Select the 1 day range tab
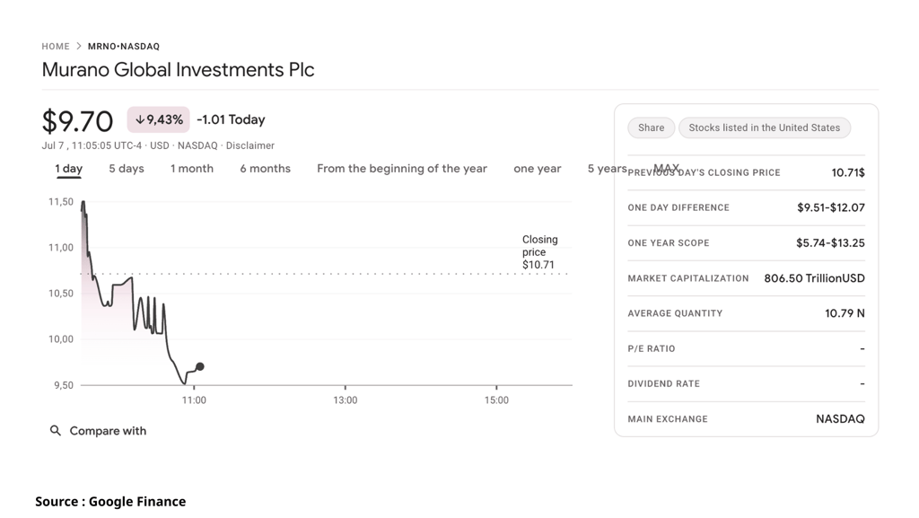This screenshot has width=919, height=518. tap(68, 169)
